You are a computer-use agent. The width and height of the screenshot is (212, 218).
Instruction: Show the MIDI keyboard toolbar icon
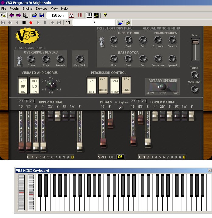coord(89,15)
